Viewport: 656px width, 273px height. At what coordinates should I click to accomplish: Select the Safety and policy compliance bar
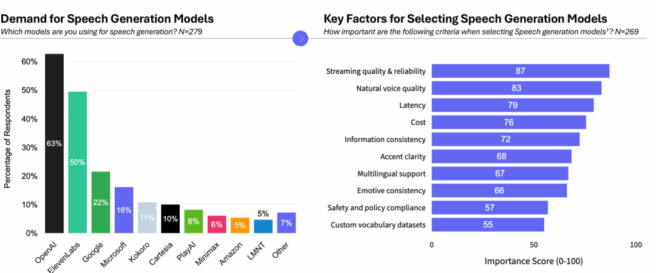490,207
